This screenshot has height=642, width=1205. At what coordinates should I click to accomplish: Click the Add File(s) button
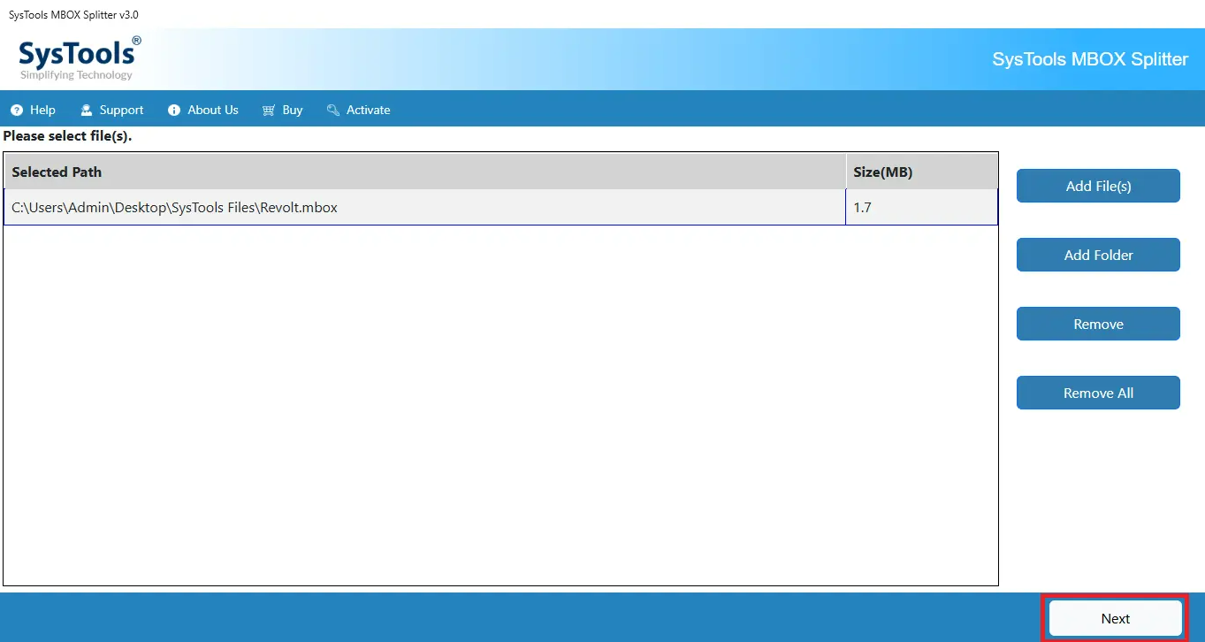tap(1098, 186)
